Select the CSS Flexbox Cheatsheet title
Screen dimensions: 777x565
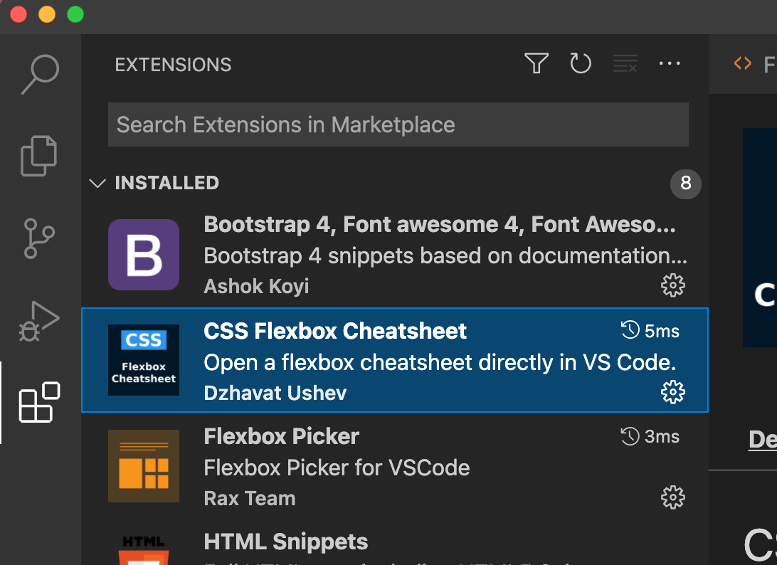(x=335, y=331)
